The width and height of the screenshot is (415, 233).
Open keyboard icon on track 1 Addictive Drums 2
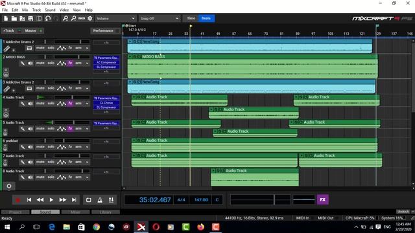[29, 49]
